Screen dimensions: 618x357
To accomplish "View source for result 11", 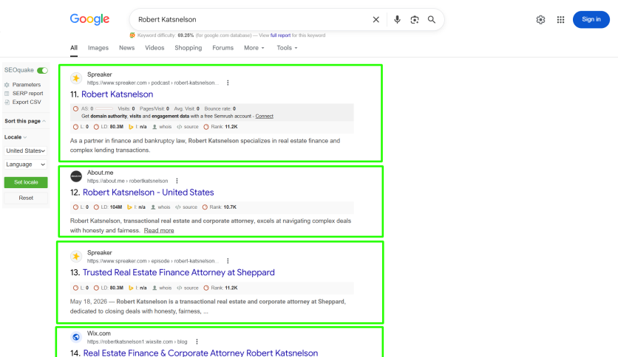I will click(188, 127).
